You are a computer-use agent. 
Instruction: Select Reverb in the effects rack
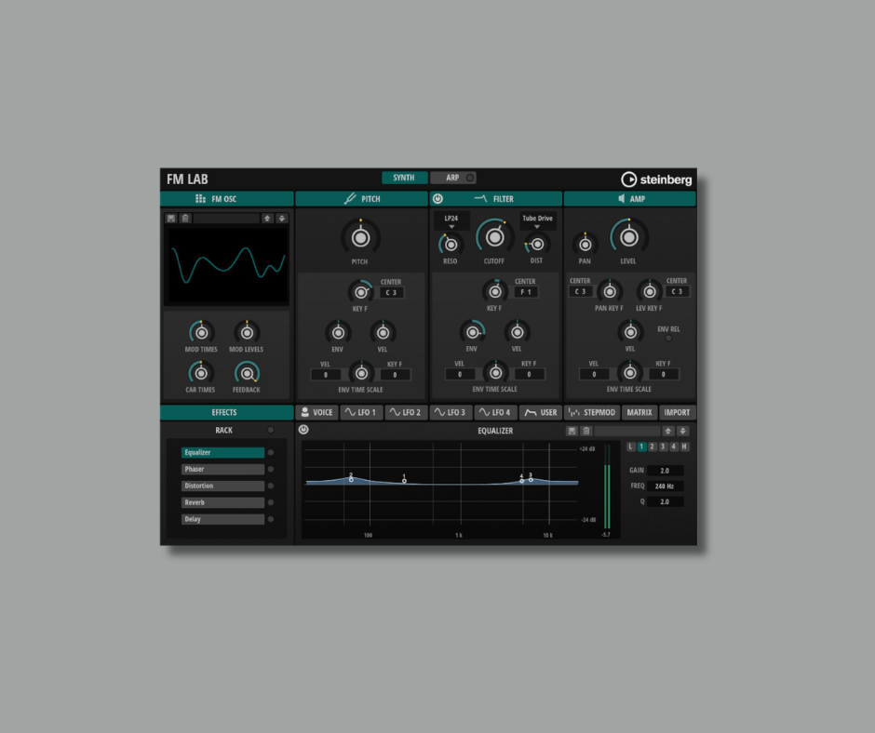(222, 502)
